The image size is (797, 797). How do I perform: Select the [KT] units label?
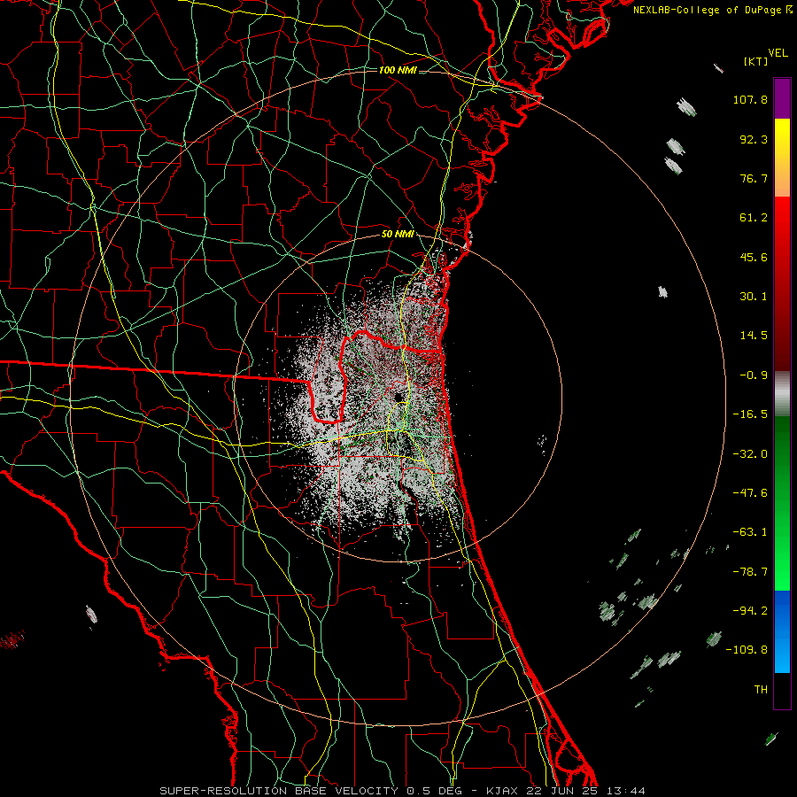coord(755,61)
